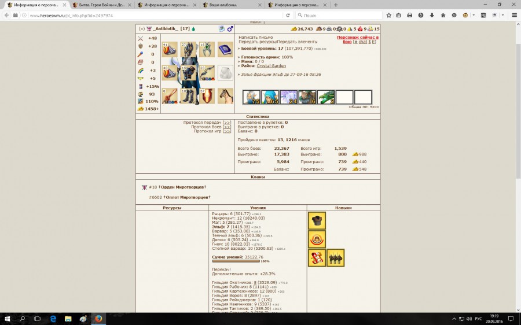
Task: Open the Crystal Garden district link
Action: tap(271, 66)
